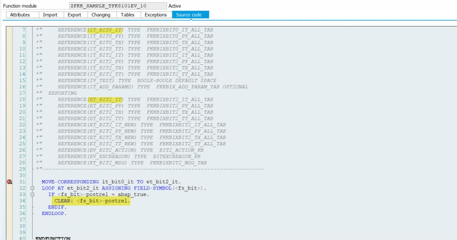The width and height of the screenshot is (457, 240).
Task: Click the IF postrel condition on line 33
Action: [x=99, y=194]
